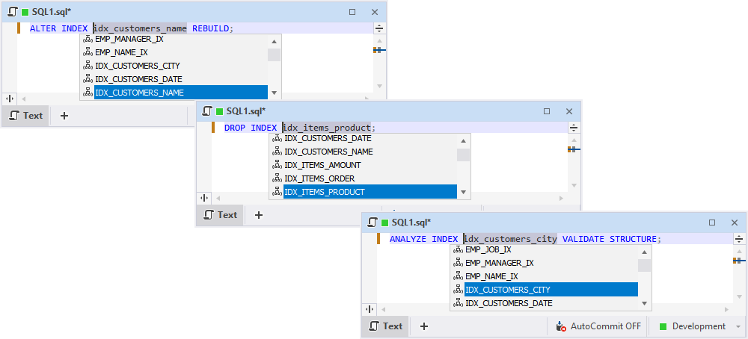Select IDX_CUSTOMERS_DATE in DROP INDEX suggestion list

click(x=363, y=139)
